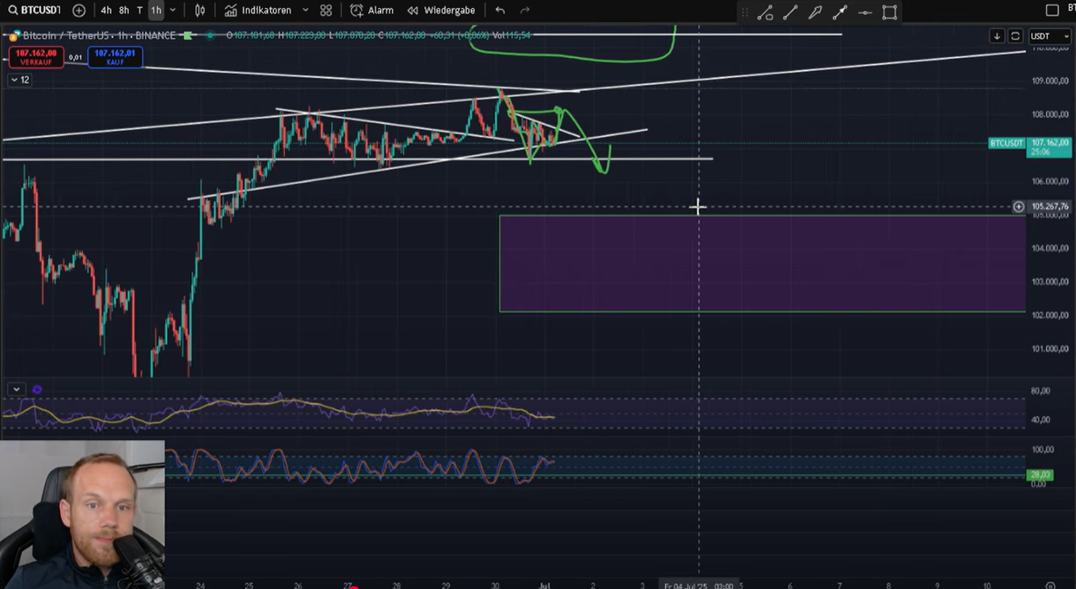Click the crosshair date label Fr 04 Jul '25
Screen dimensions: 1076x589
[699, 585]
